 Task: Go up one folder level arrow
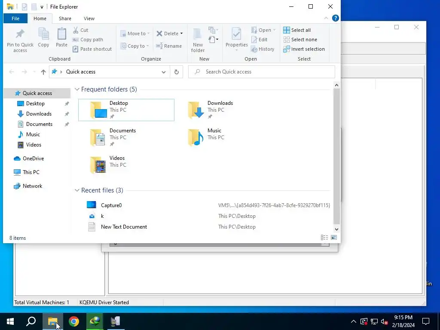click(43, 72)
